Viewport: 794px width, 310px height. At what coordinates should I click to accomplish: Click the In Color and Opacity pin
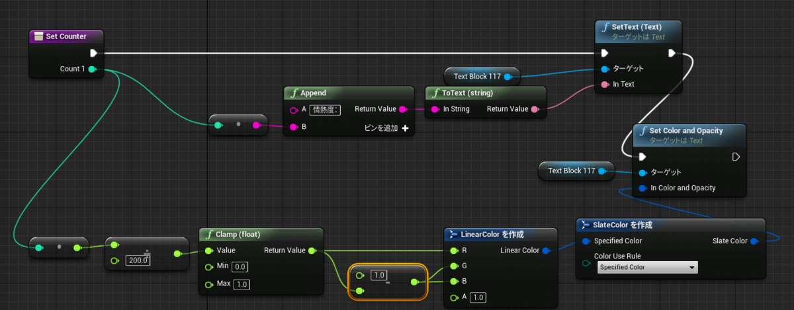642,188
